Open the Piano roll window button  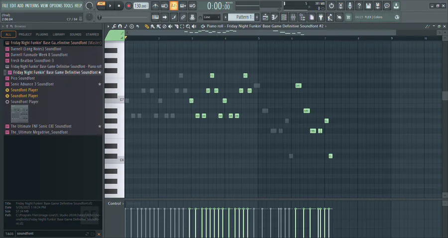[x=274, y=17]
